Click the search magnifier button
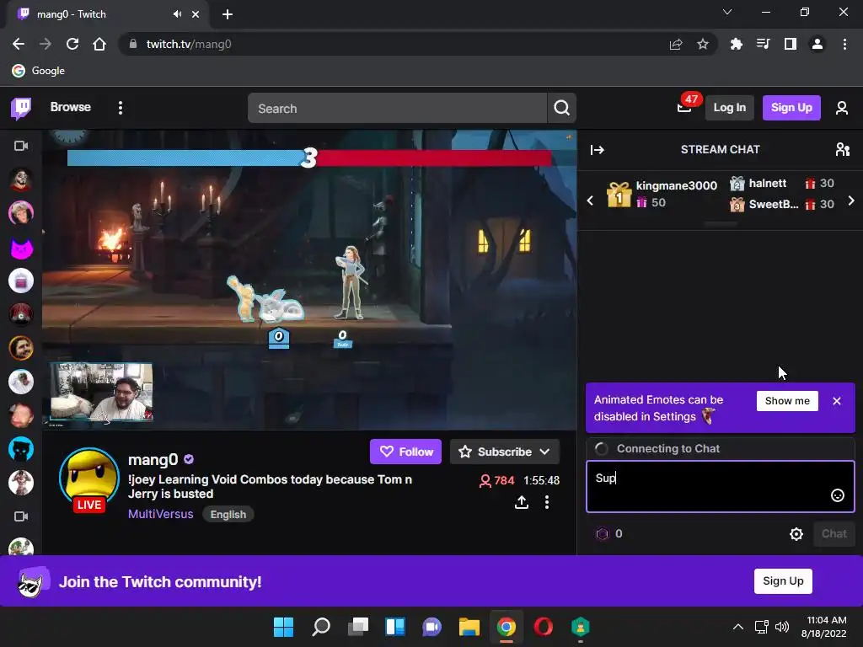This screenshot has width=863, height=647. click(561, 108)
